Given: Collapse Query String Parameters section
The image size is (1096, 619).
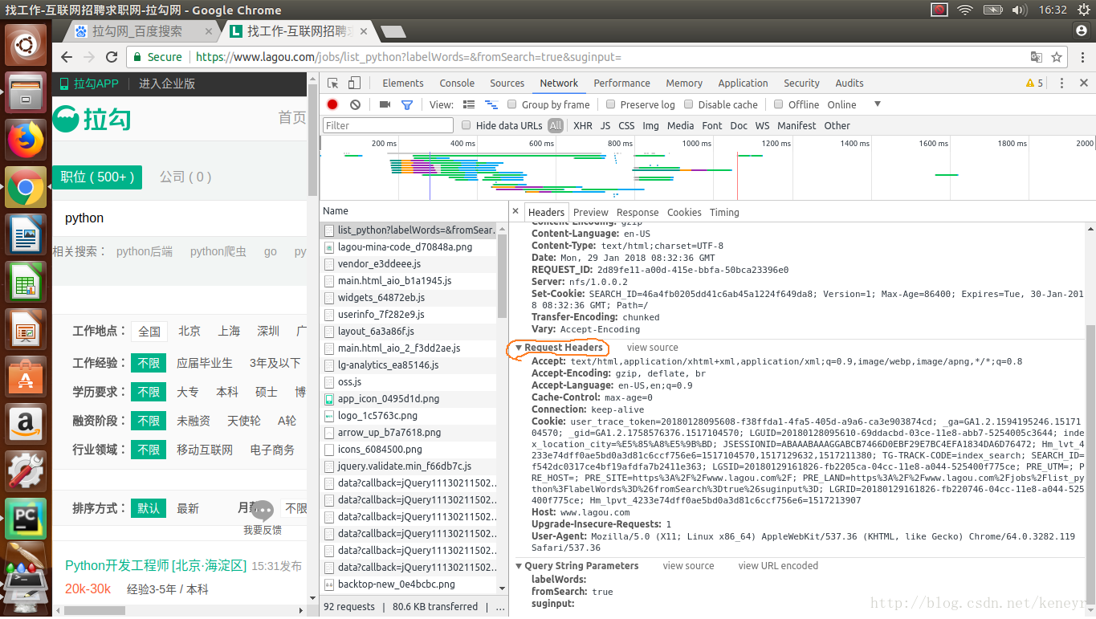Looking at the screenshot, I should (519, 566).
